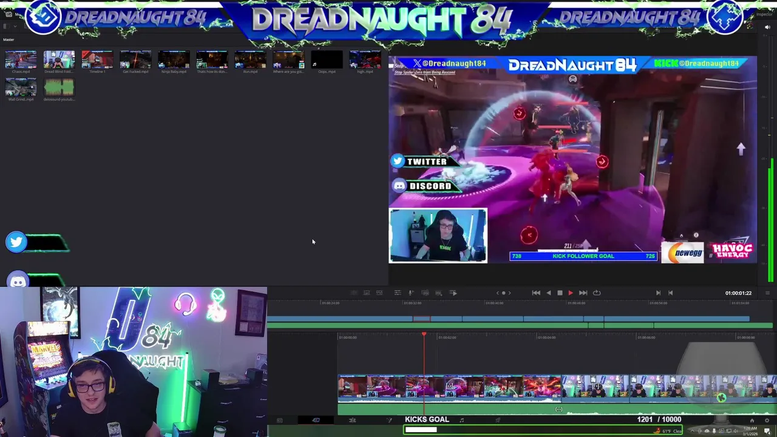Screen dimensions: 777x437
Task: Switch to the Cut page icon
Action: pos(316,420)
